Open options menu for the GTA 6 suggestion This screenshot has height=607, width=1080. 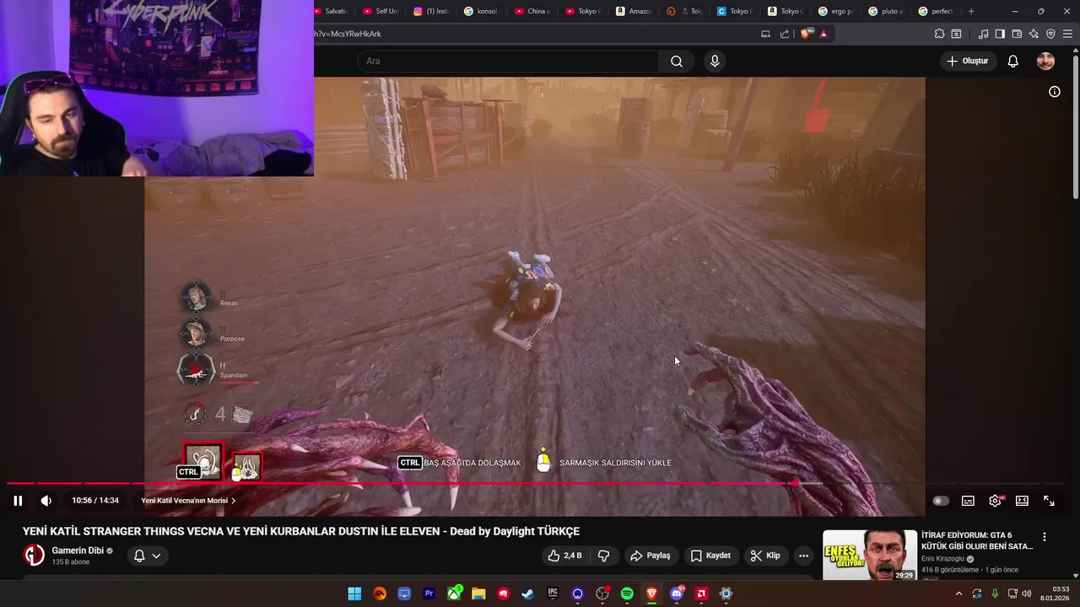1045,537
